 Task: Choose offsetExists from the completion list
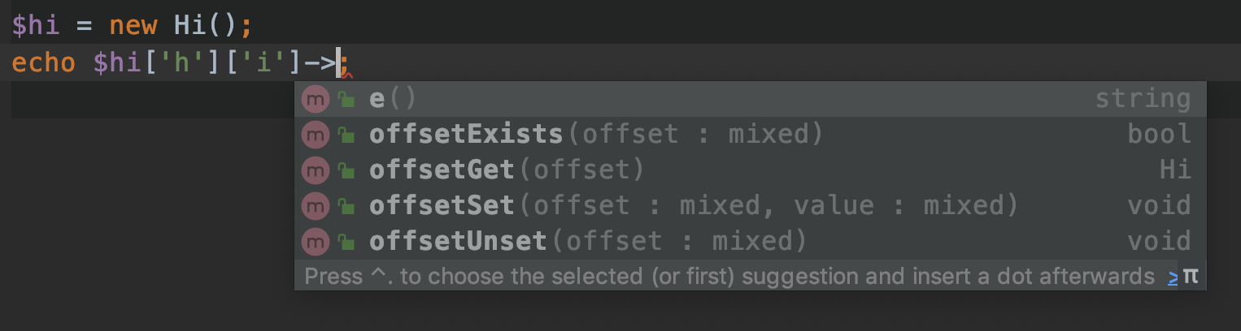coord(465,135)
